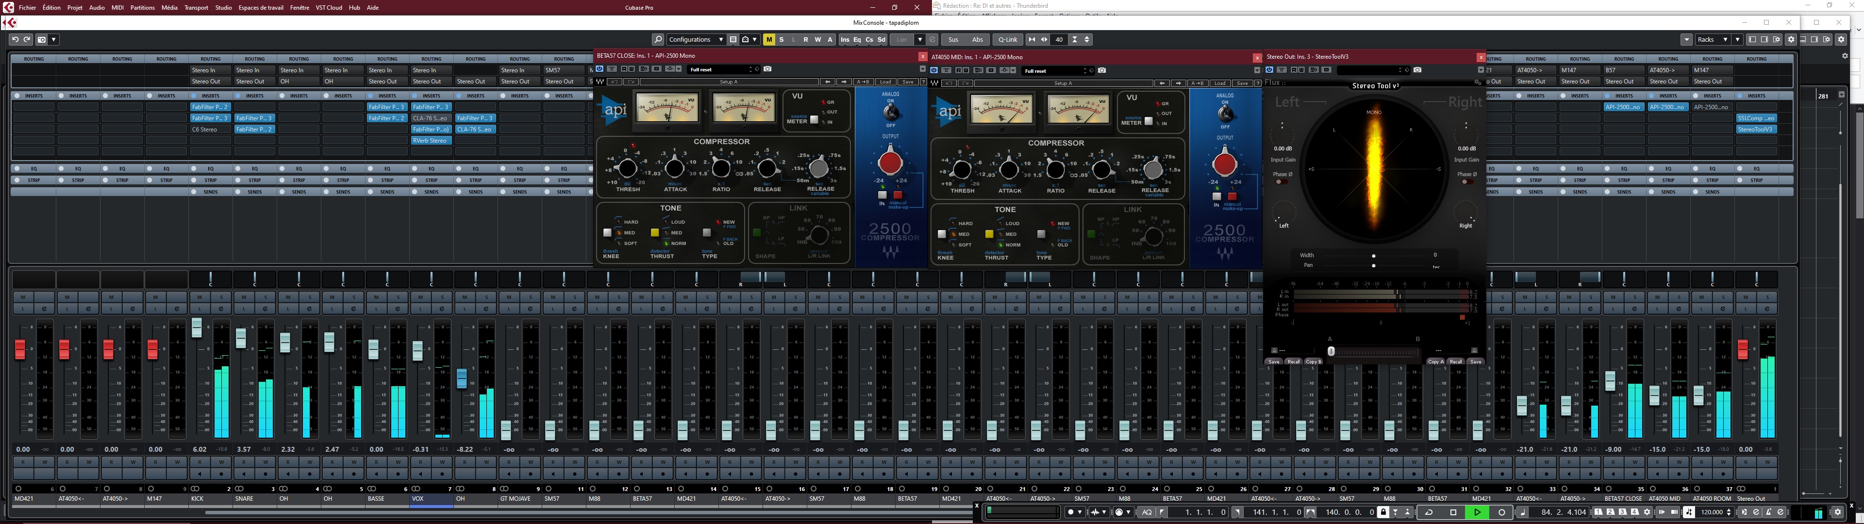This screenshot has width=1864, height=524.
Task: Redo the MixConsole action
Action: pos(27,40)
